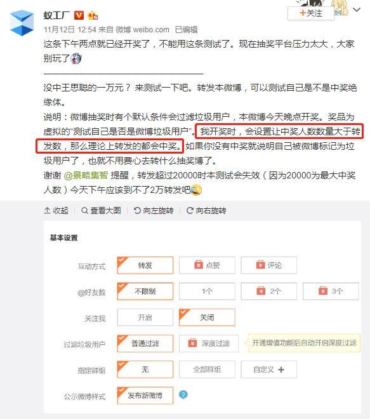
Task: Click the member crown badge icon
Action: (x=93, y=15)
